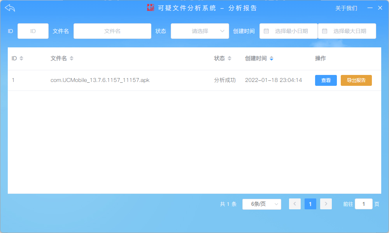Viewport: 389px width, 233px height.
Task: Go to next page arrow
Action: [x=326, y=204]
